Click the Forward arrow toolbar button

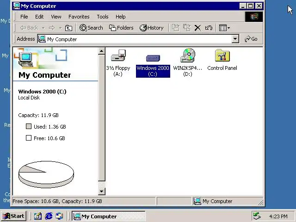pos(51,28)
